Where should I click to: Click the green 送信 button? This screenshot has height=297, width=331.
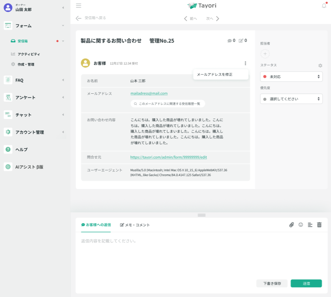click(306, 283)
